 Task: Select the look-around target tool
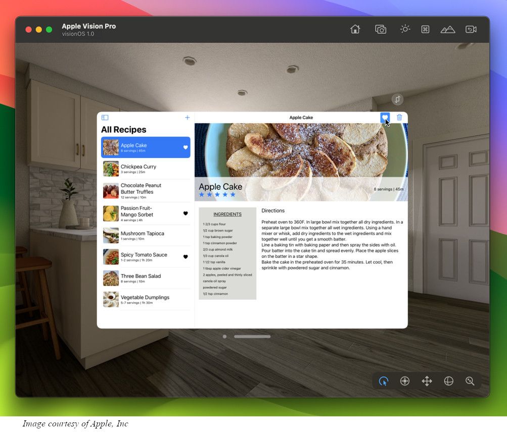pos(405,382)
